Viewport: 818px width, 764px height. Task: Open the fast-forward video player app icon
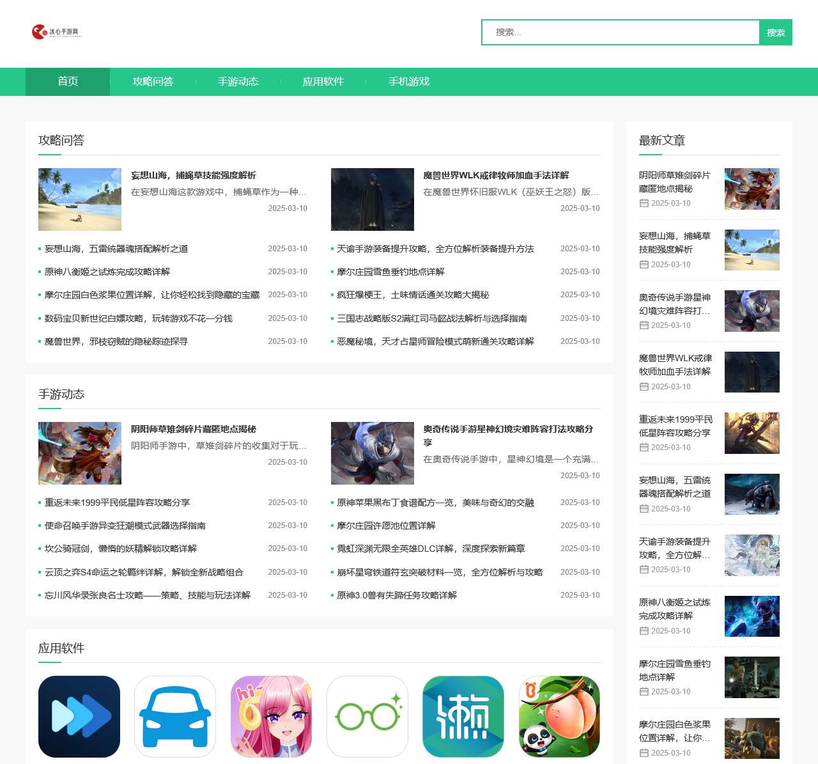pos(79,716)
